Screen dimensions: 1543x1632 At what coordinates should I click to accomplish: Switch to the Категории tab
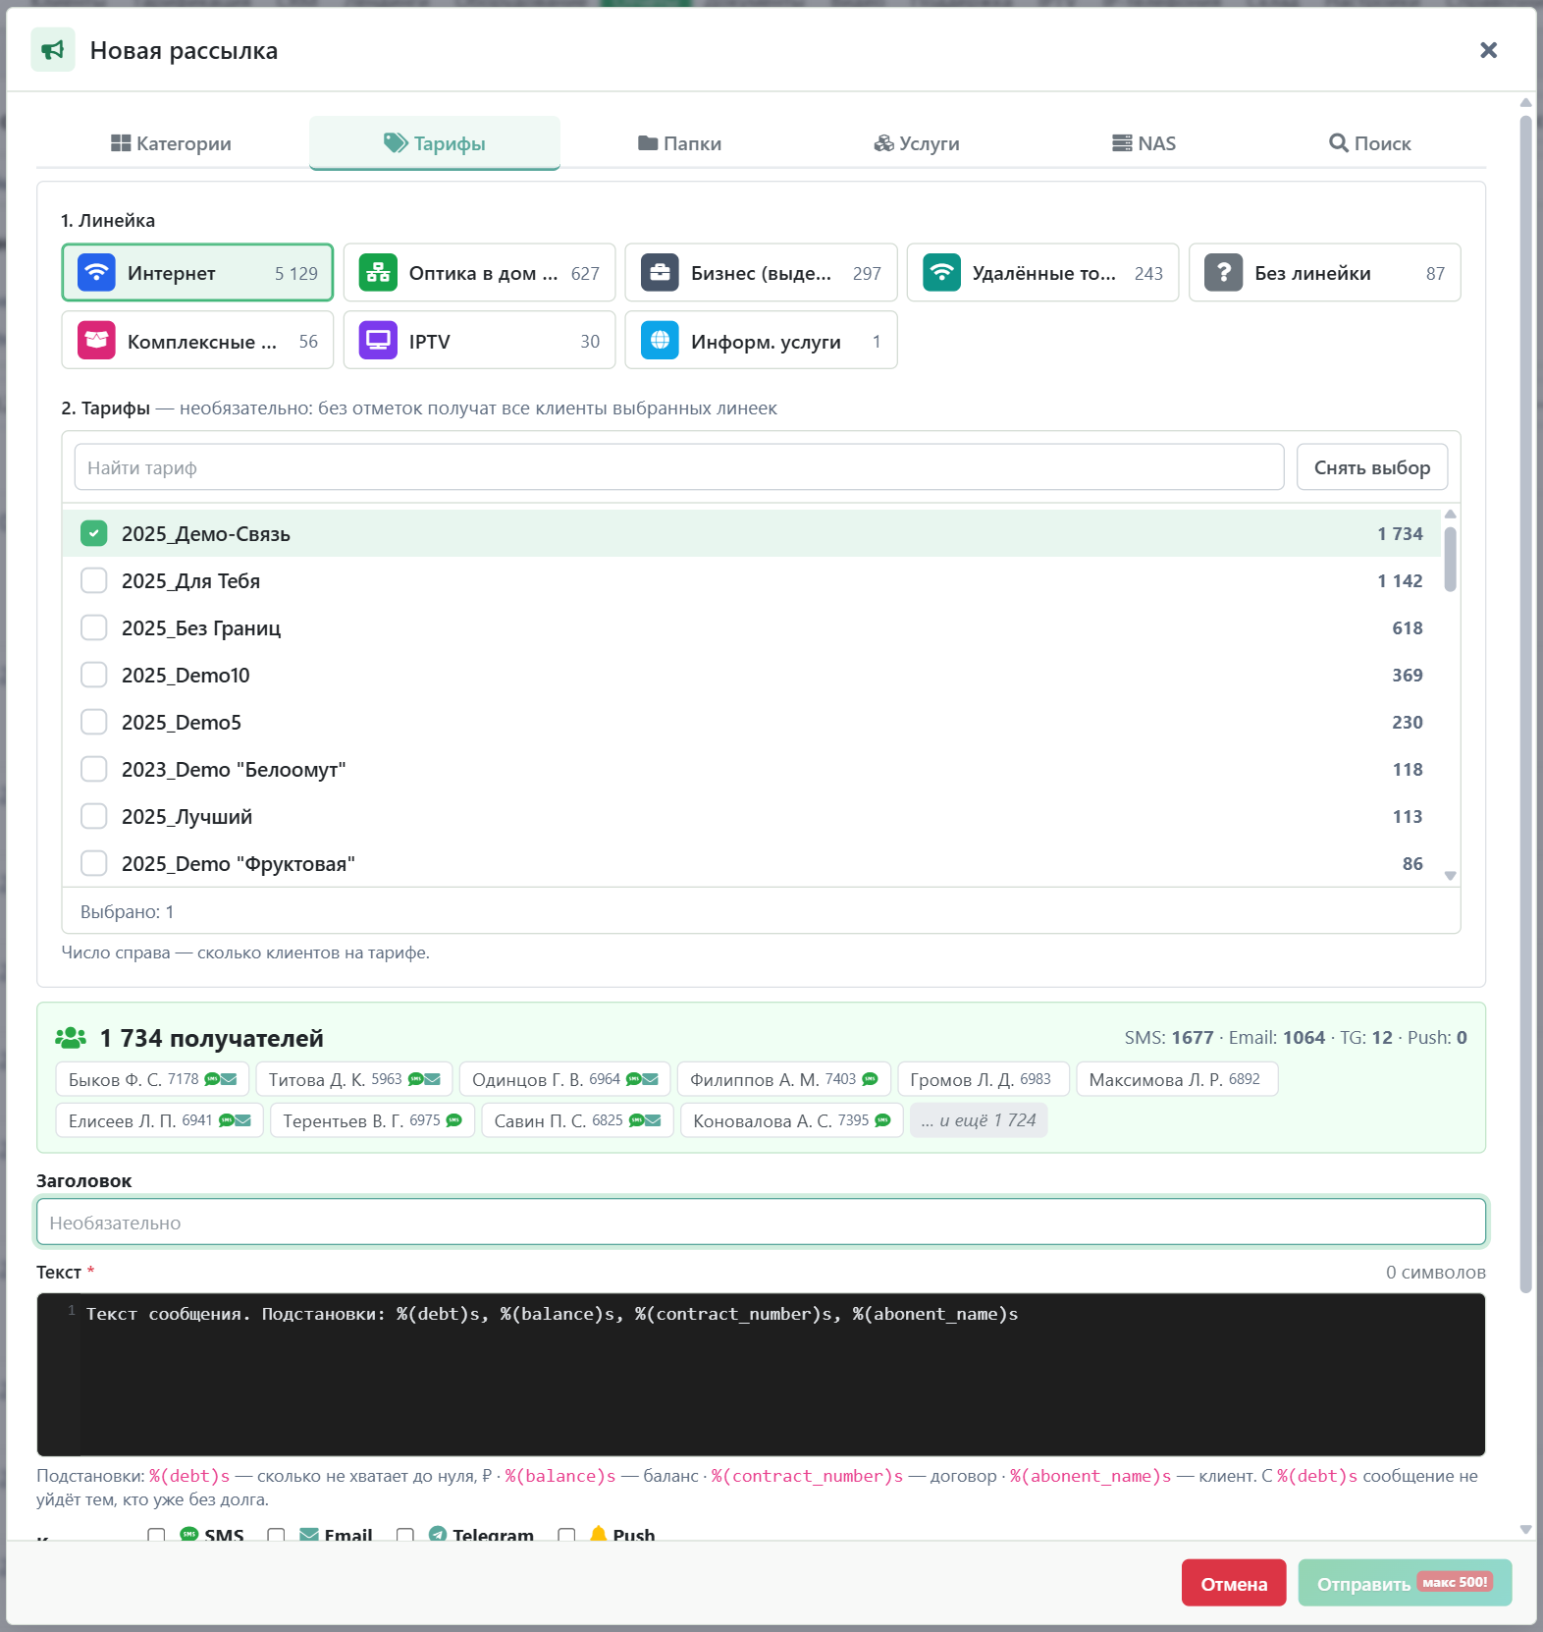click(171, 143)
